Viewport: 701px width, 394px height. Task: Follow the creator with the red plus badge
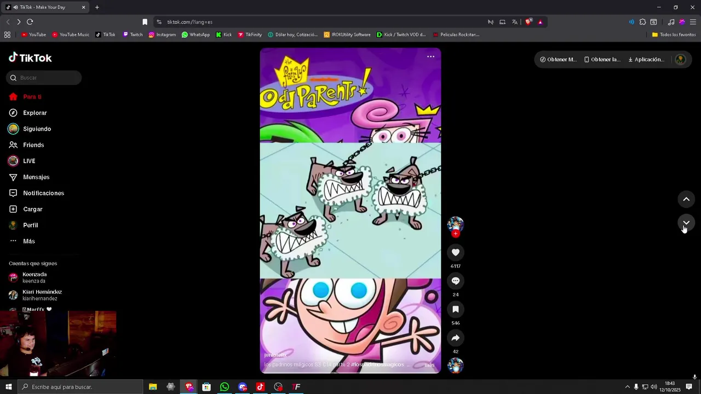pos(455,234)
